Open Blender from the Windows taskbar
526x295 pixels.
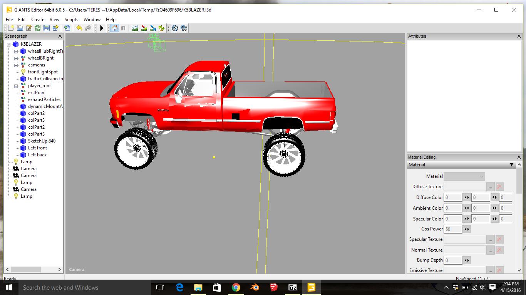coord(255,287)
